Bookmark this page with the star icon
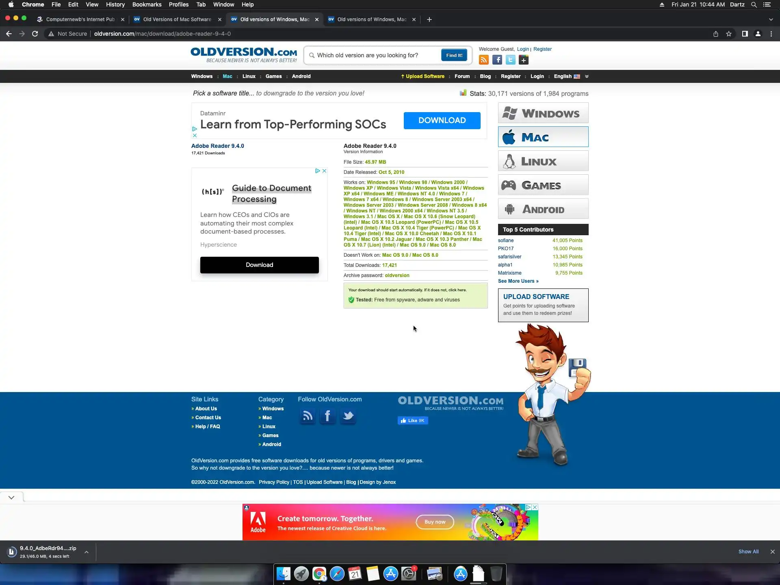The image size is (780, 585). coord(729,34)
